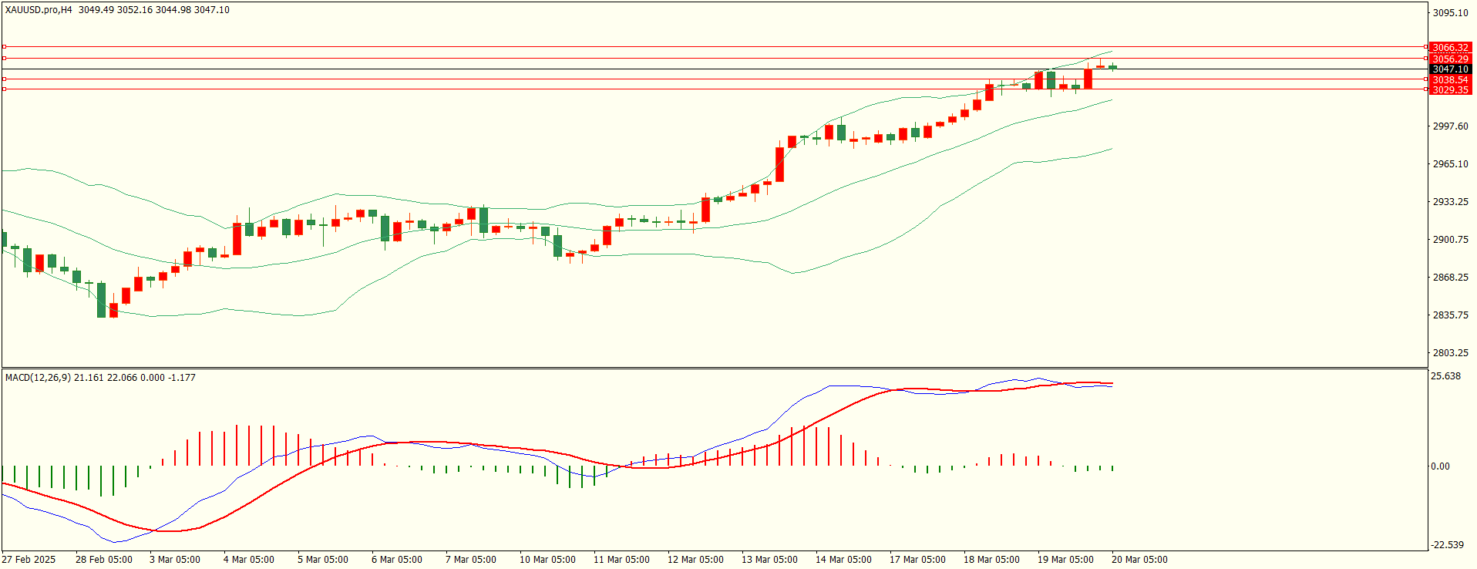Image resolution: width=1477 pixels, height=569 pixels.
Task: Grab the left-edge handle of the 3066.32 line
Action: pyautogui.click(x=4, y=47)
